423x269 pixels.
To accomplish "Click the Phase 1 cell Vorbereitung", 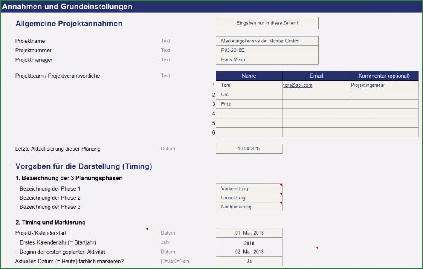I will click(x=249, y=188).
